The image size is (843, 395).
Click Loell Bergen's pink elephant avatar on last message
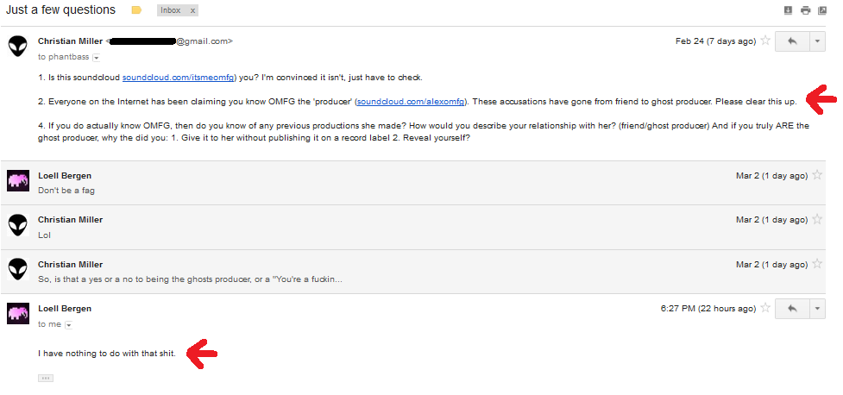(x=18, y=313)
